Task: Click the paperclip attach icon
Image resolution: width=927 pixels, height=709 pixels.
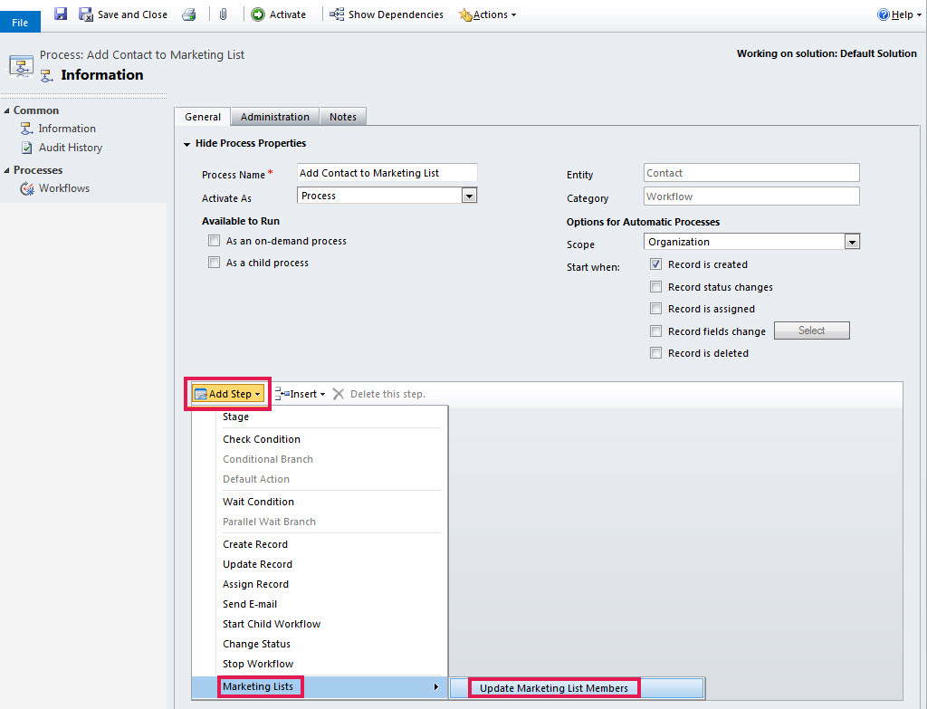Action: [223, 14]
